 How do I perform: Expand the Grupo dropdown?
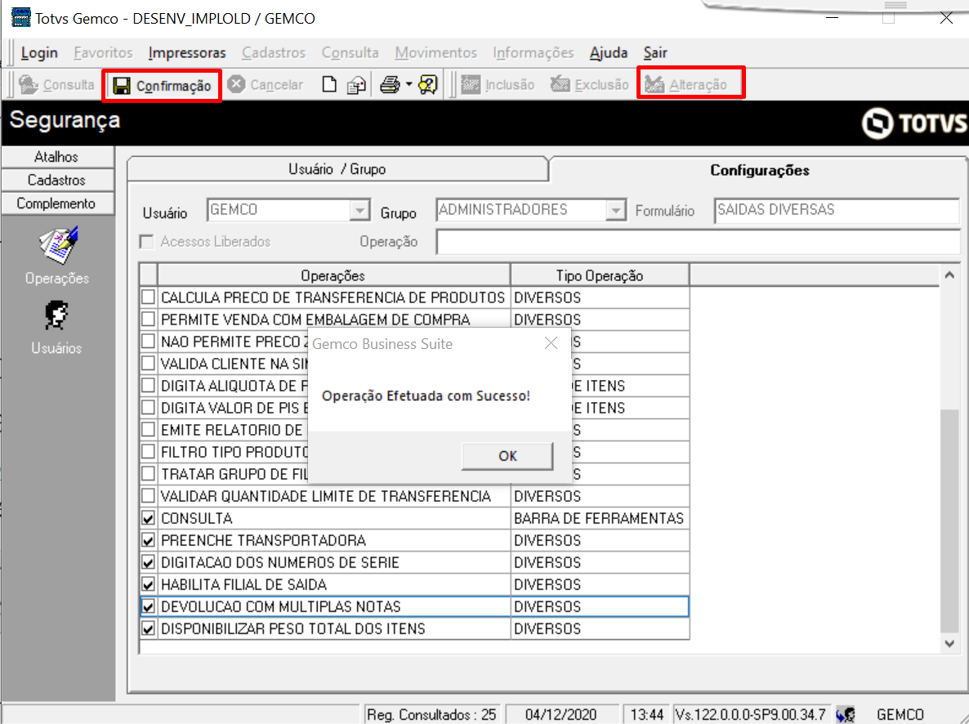click(x=615, y=210)
